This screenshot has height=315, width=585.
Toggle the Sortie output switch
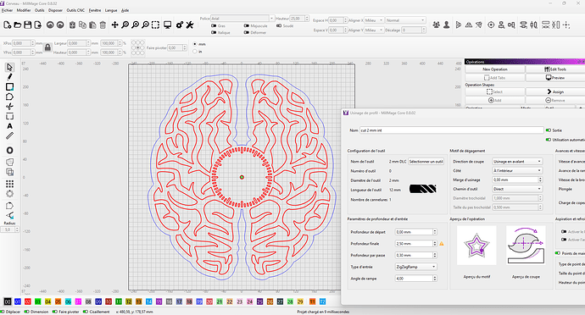[549, 130]
